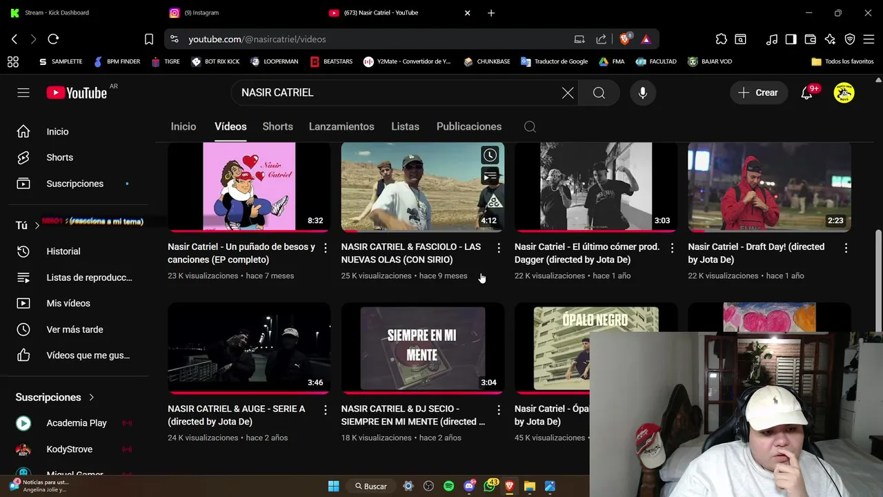Open Brave Rewards triangle icon
Viewport: 883px width, 497px height.
(646, 39)
